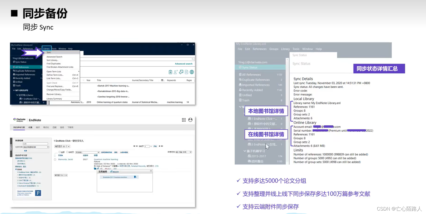Click the Clarivate Analytics logo
426x214 pixels.
(x=19, y=120)
